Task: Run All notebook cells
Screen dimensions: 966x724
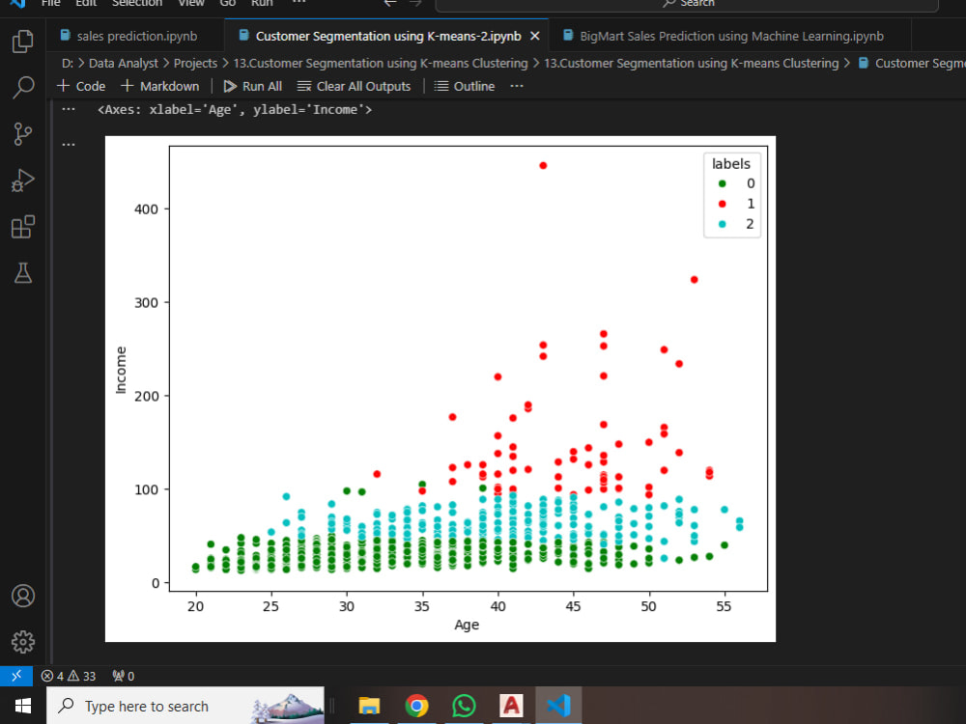Action: tap(252, 86)
